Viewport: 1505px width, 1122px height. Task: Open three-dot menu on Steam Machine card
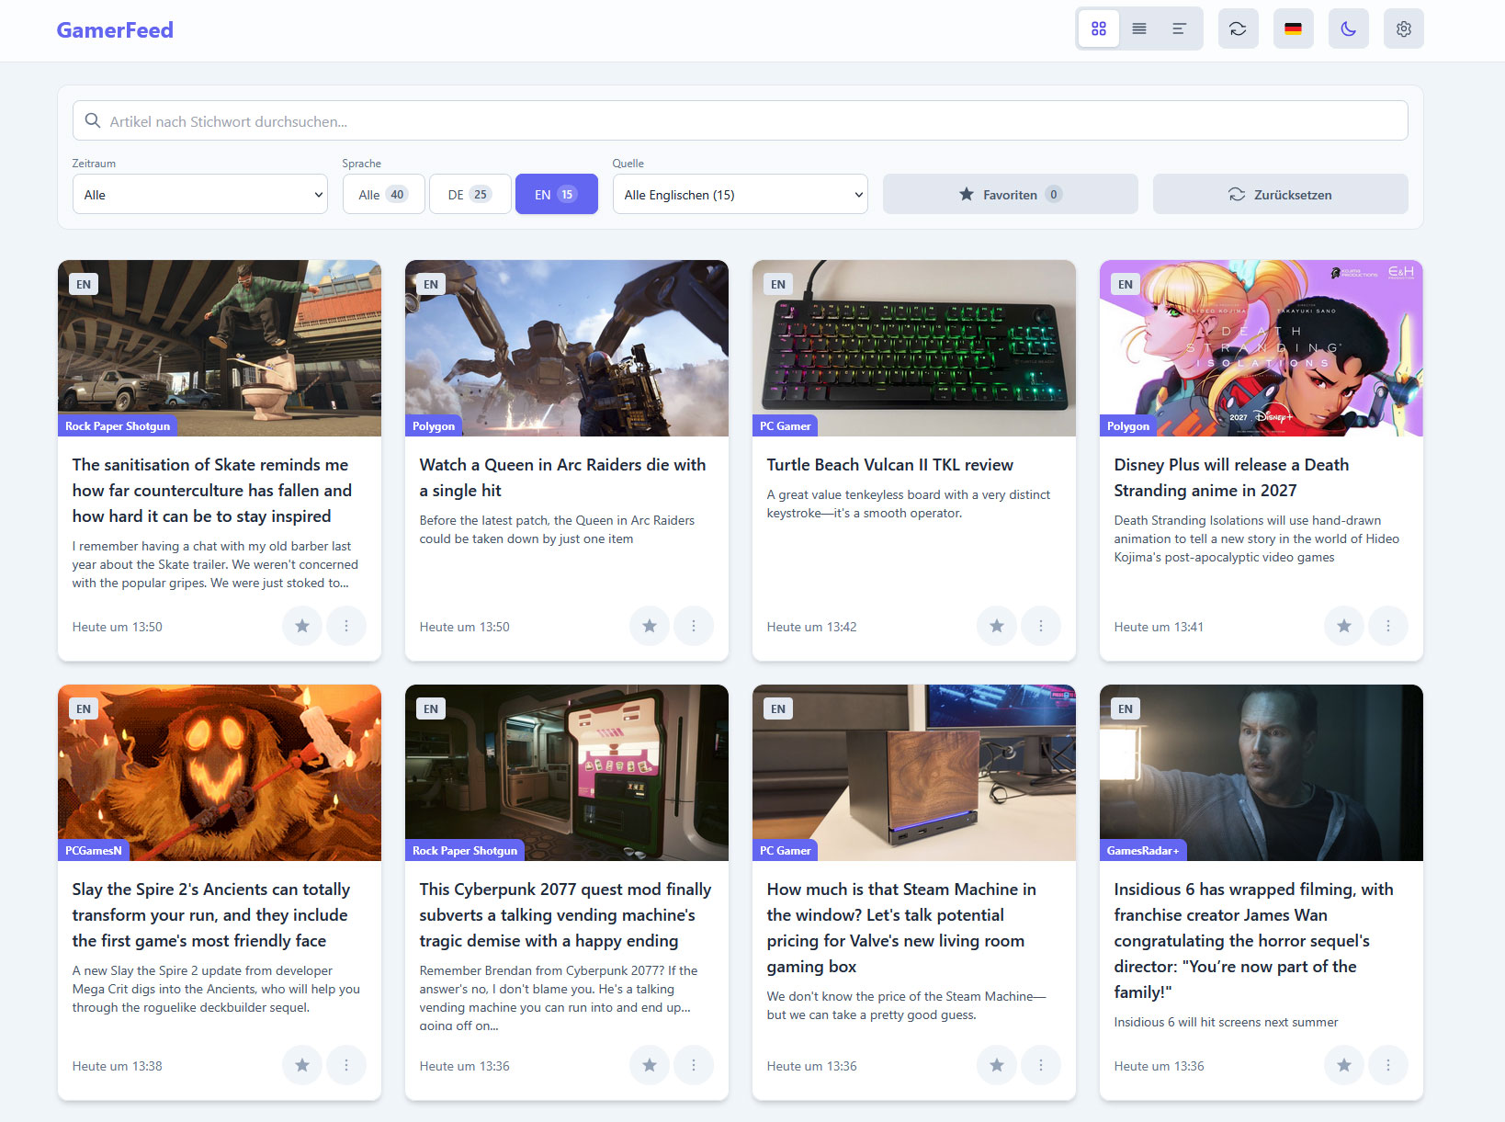coord(1040,1065)
